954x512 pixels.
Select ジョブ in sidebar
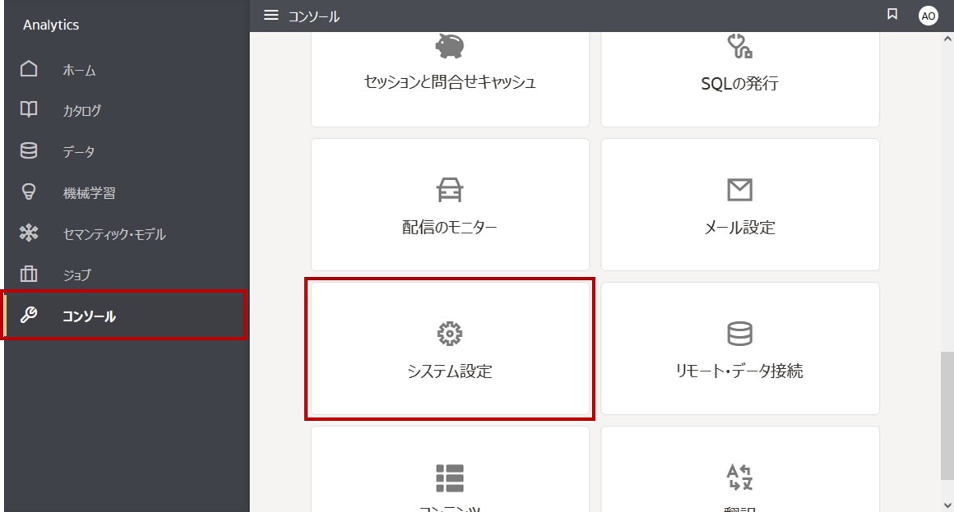(x=77, y=274)
